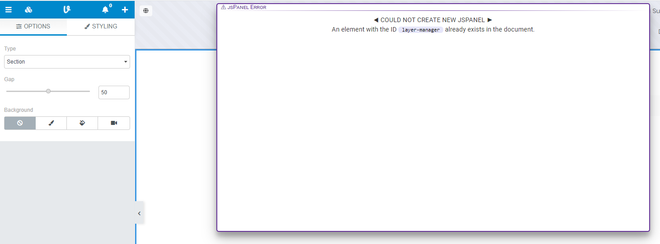Switch to the Options tab
The height and width of the screenshot is (244, 660).
point(33,27)
